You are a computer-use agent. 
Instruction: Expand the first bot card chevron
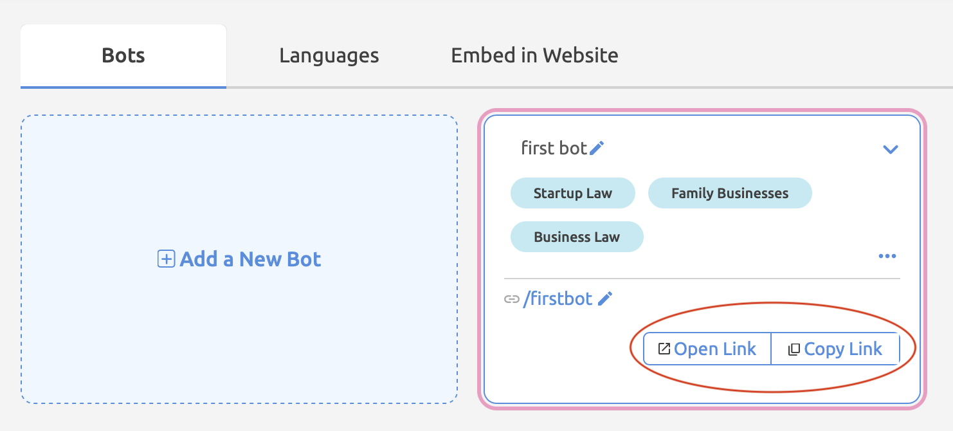890,149
